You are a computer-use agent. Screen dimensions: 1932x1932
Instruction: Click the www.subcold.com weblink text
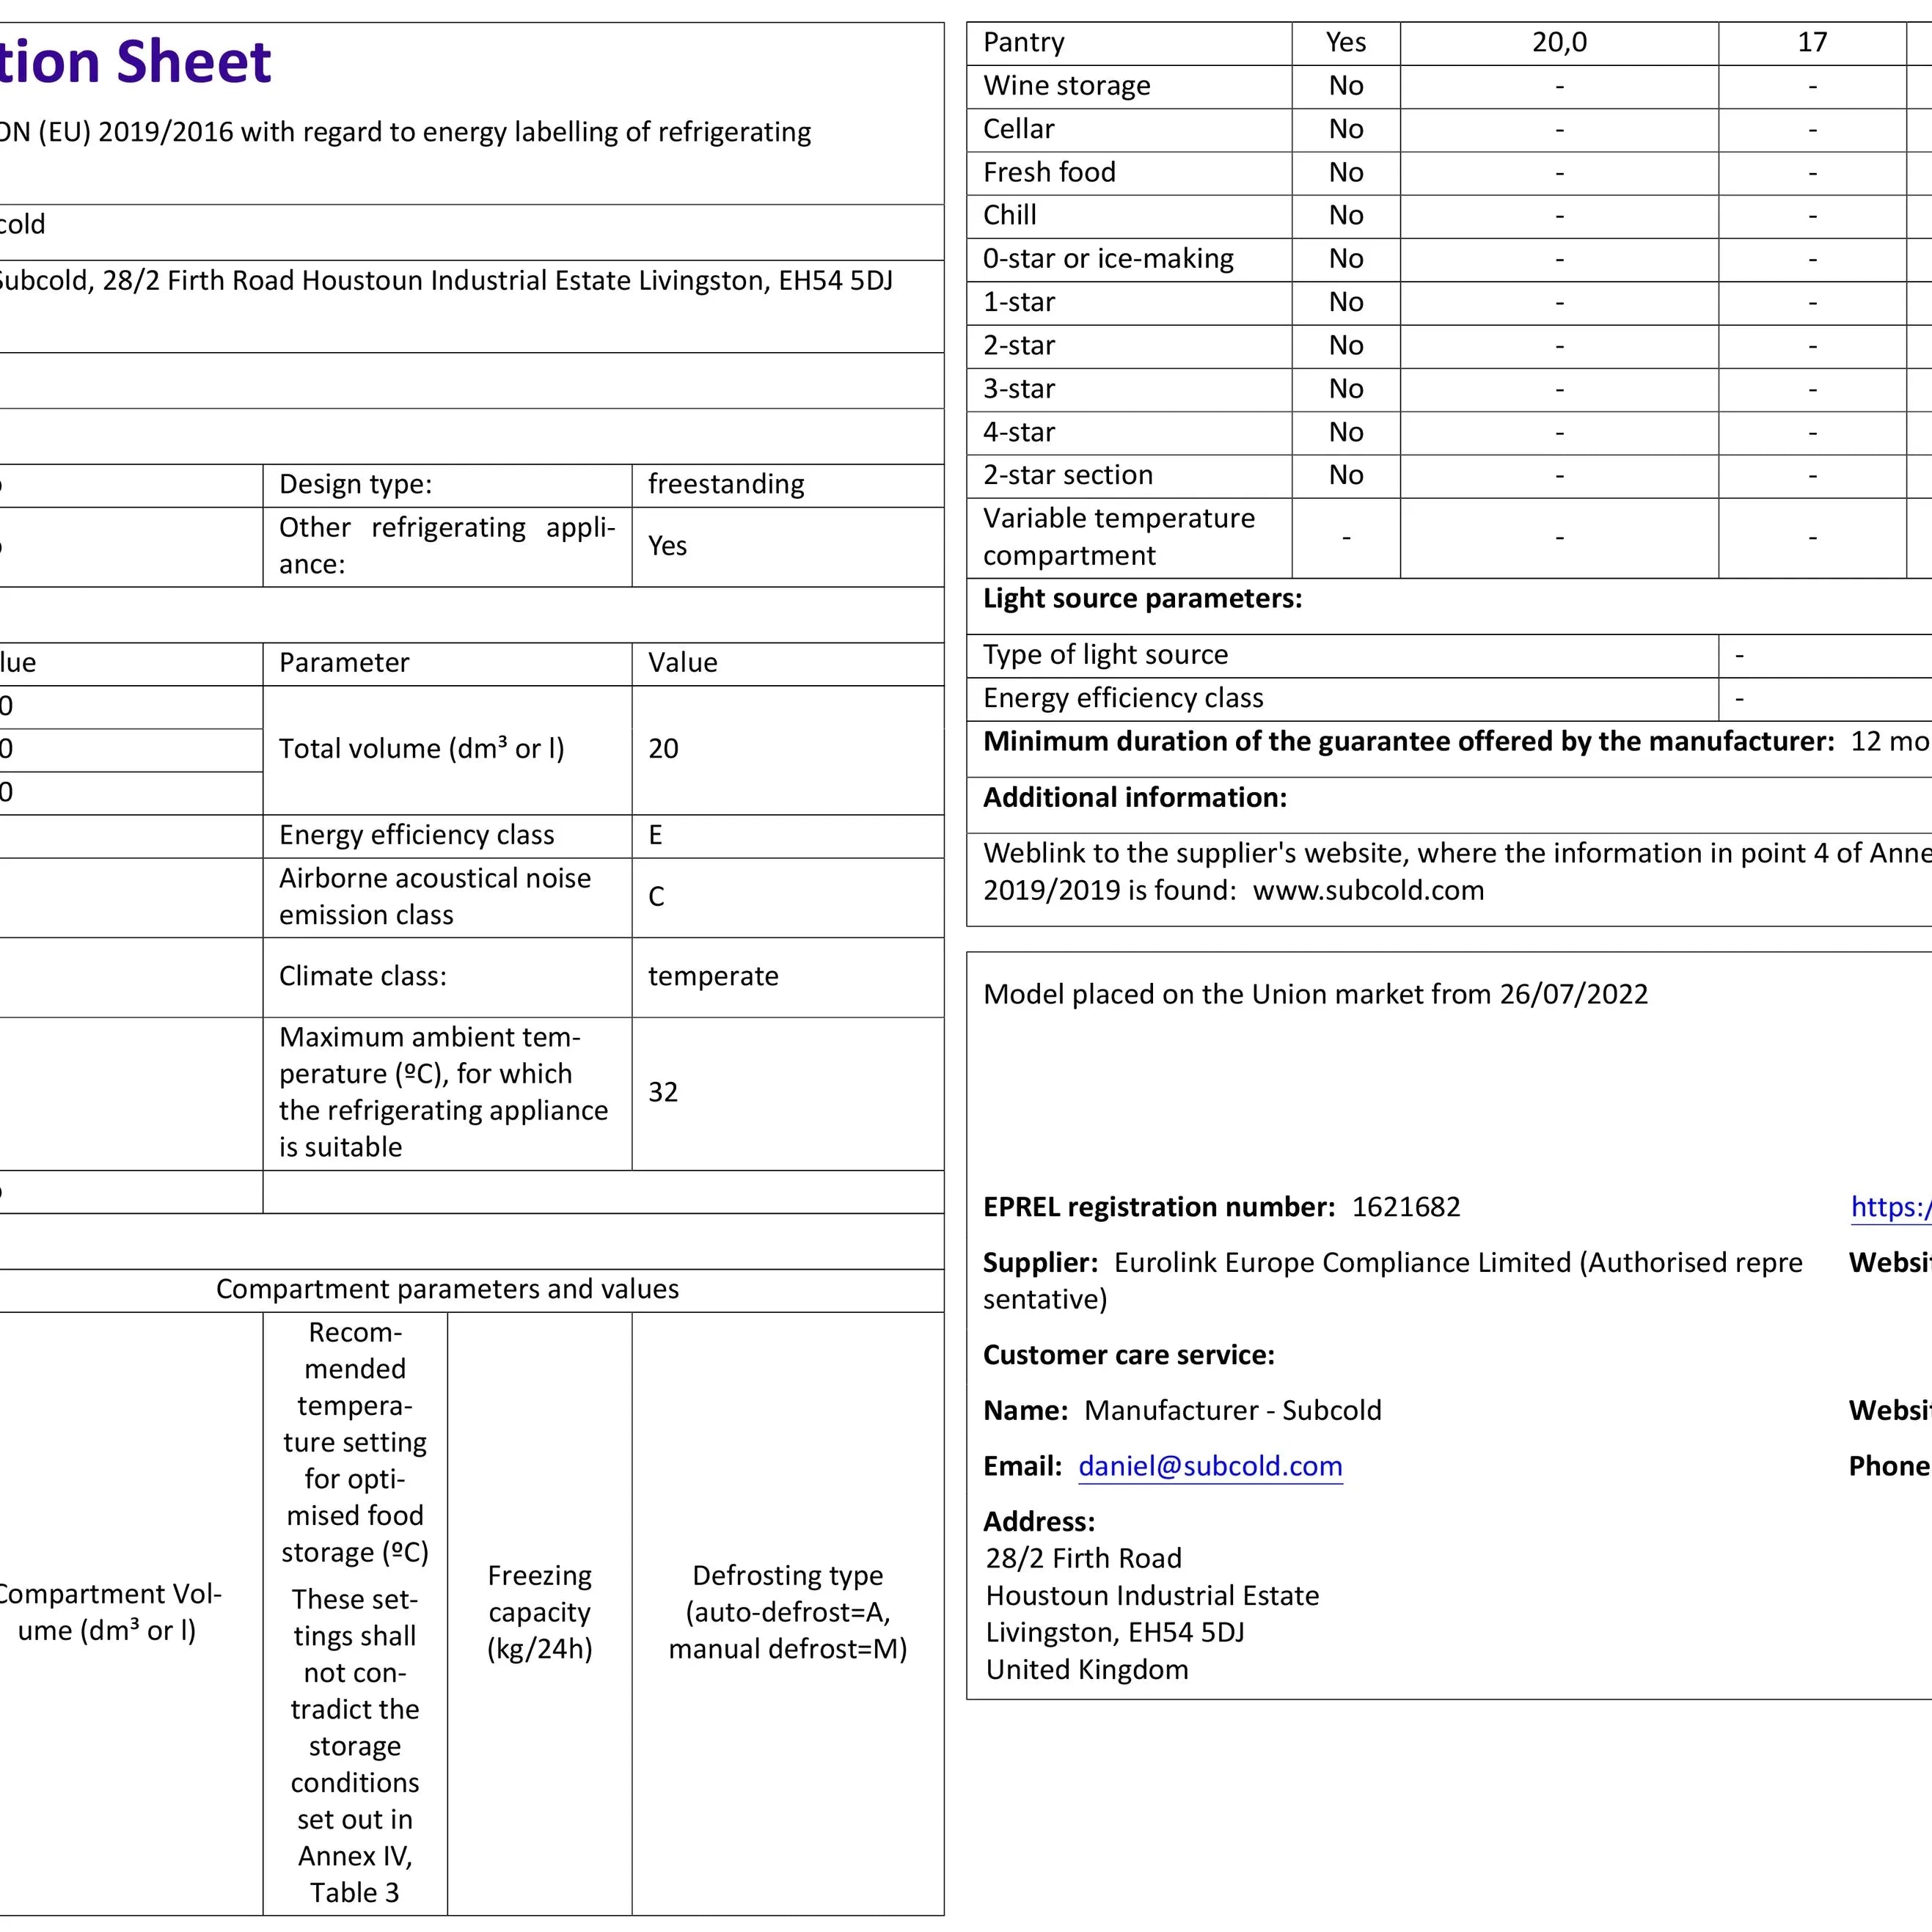tap(1368, 890)
